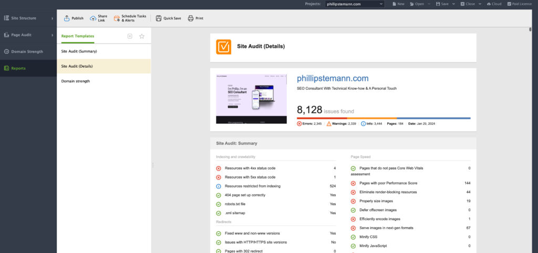Click the red Errors status icon
Screen dimensions: 538x253
[x=299, y=124]
